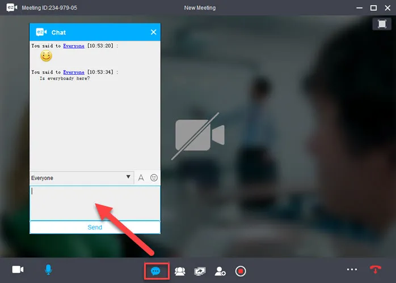
Task: Start recording with the red record button
Action: 241,271
